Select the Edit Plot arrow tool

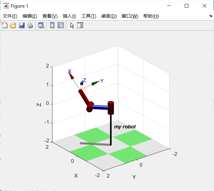(72, 26)
